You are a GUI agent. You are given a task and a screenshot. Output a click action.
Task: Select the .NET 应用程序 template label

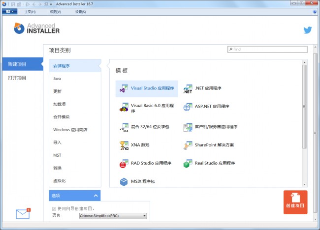point(208,88)
